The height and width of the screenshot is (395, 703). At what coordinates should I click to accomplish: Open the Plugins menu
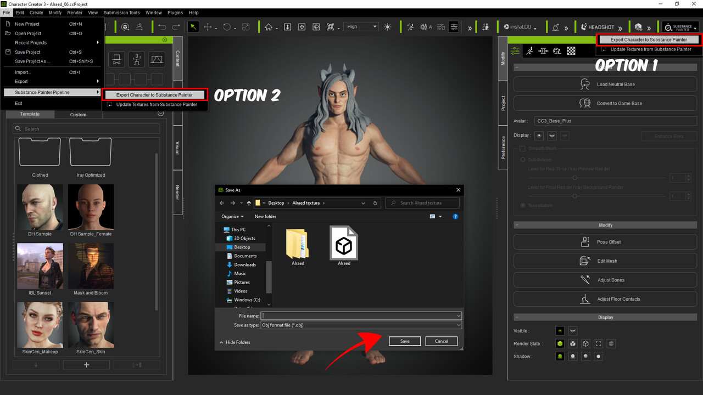(x=175, y=13)
